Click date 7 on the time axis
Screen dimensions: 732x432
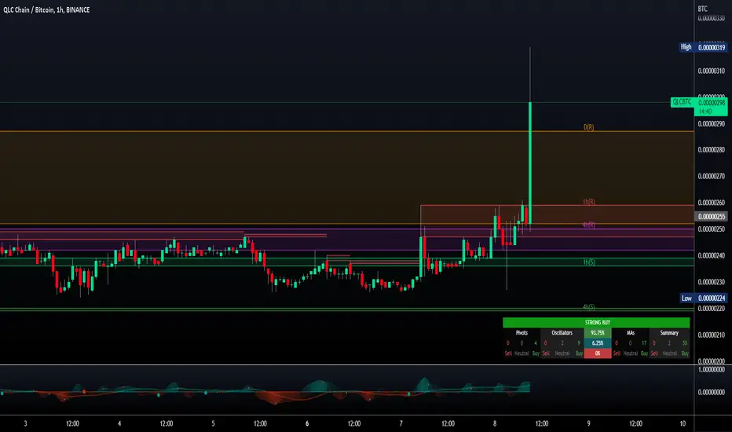click(401, 423)
